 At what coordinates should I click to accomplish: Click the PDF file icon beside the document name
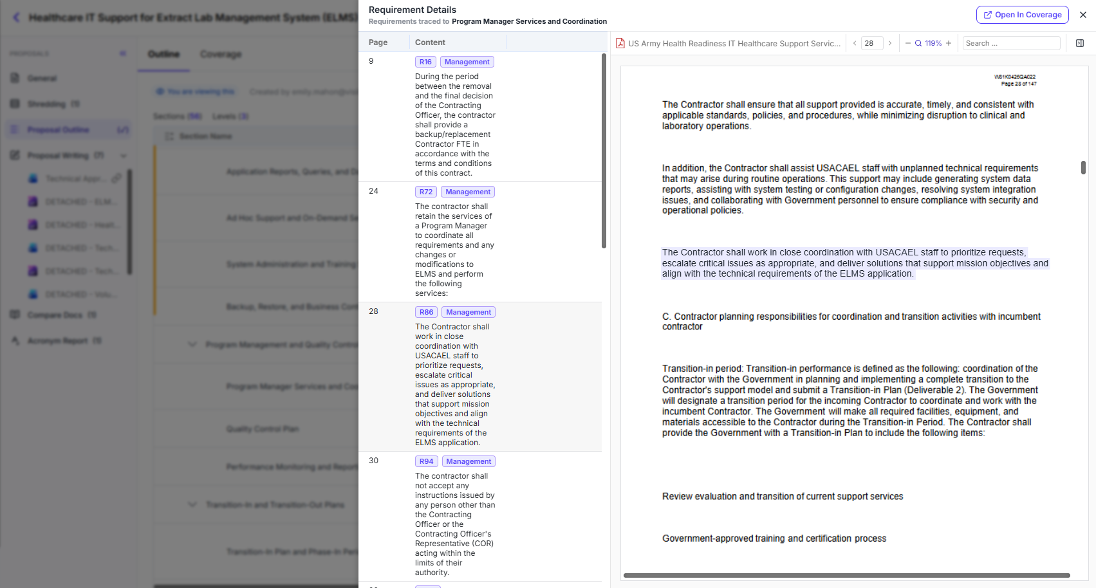pos(620,43)
